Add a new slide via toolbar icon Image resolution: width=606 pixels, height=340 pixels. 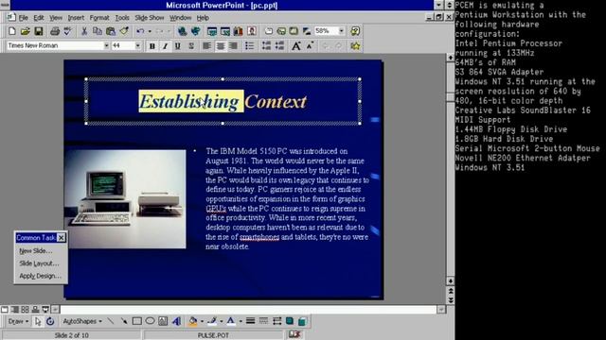point(269,31)
